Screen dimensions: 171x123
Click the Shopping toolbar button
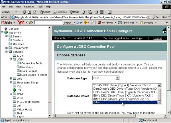[x=147, y=22]
